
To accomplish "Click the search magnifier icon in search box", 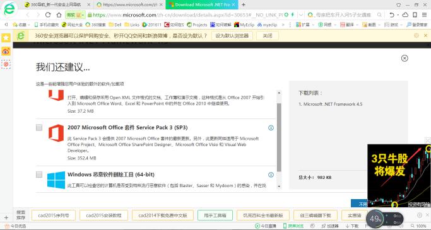I will point(379,15).
